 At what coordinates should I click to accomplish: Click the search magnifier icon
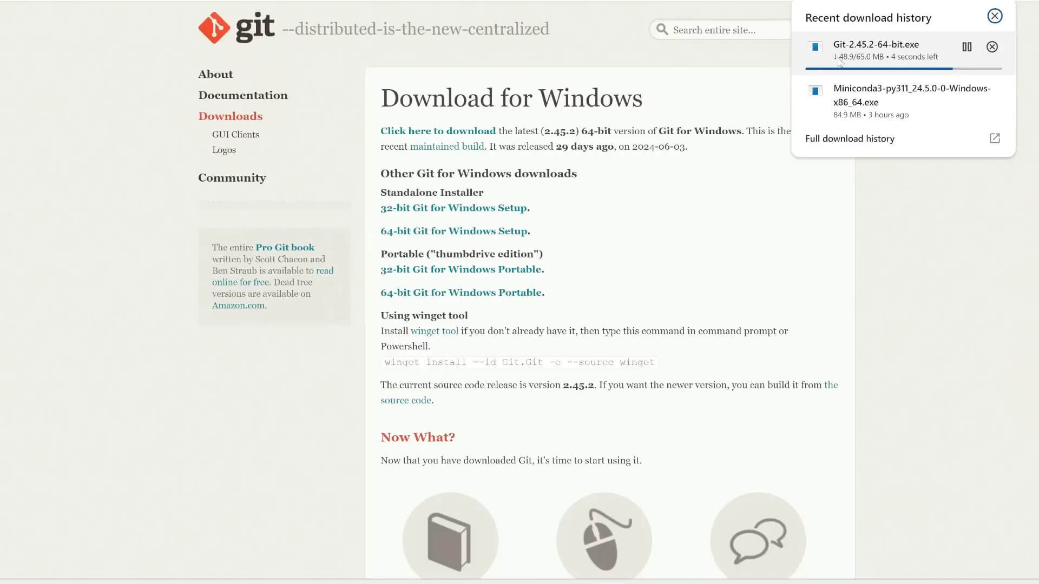pyautogui.click(x=662, y=30)
